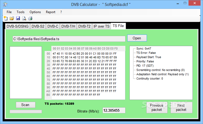
Task: Click the TS packets: 15389 label
Action: click(x=59, y=104)
